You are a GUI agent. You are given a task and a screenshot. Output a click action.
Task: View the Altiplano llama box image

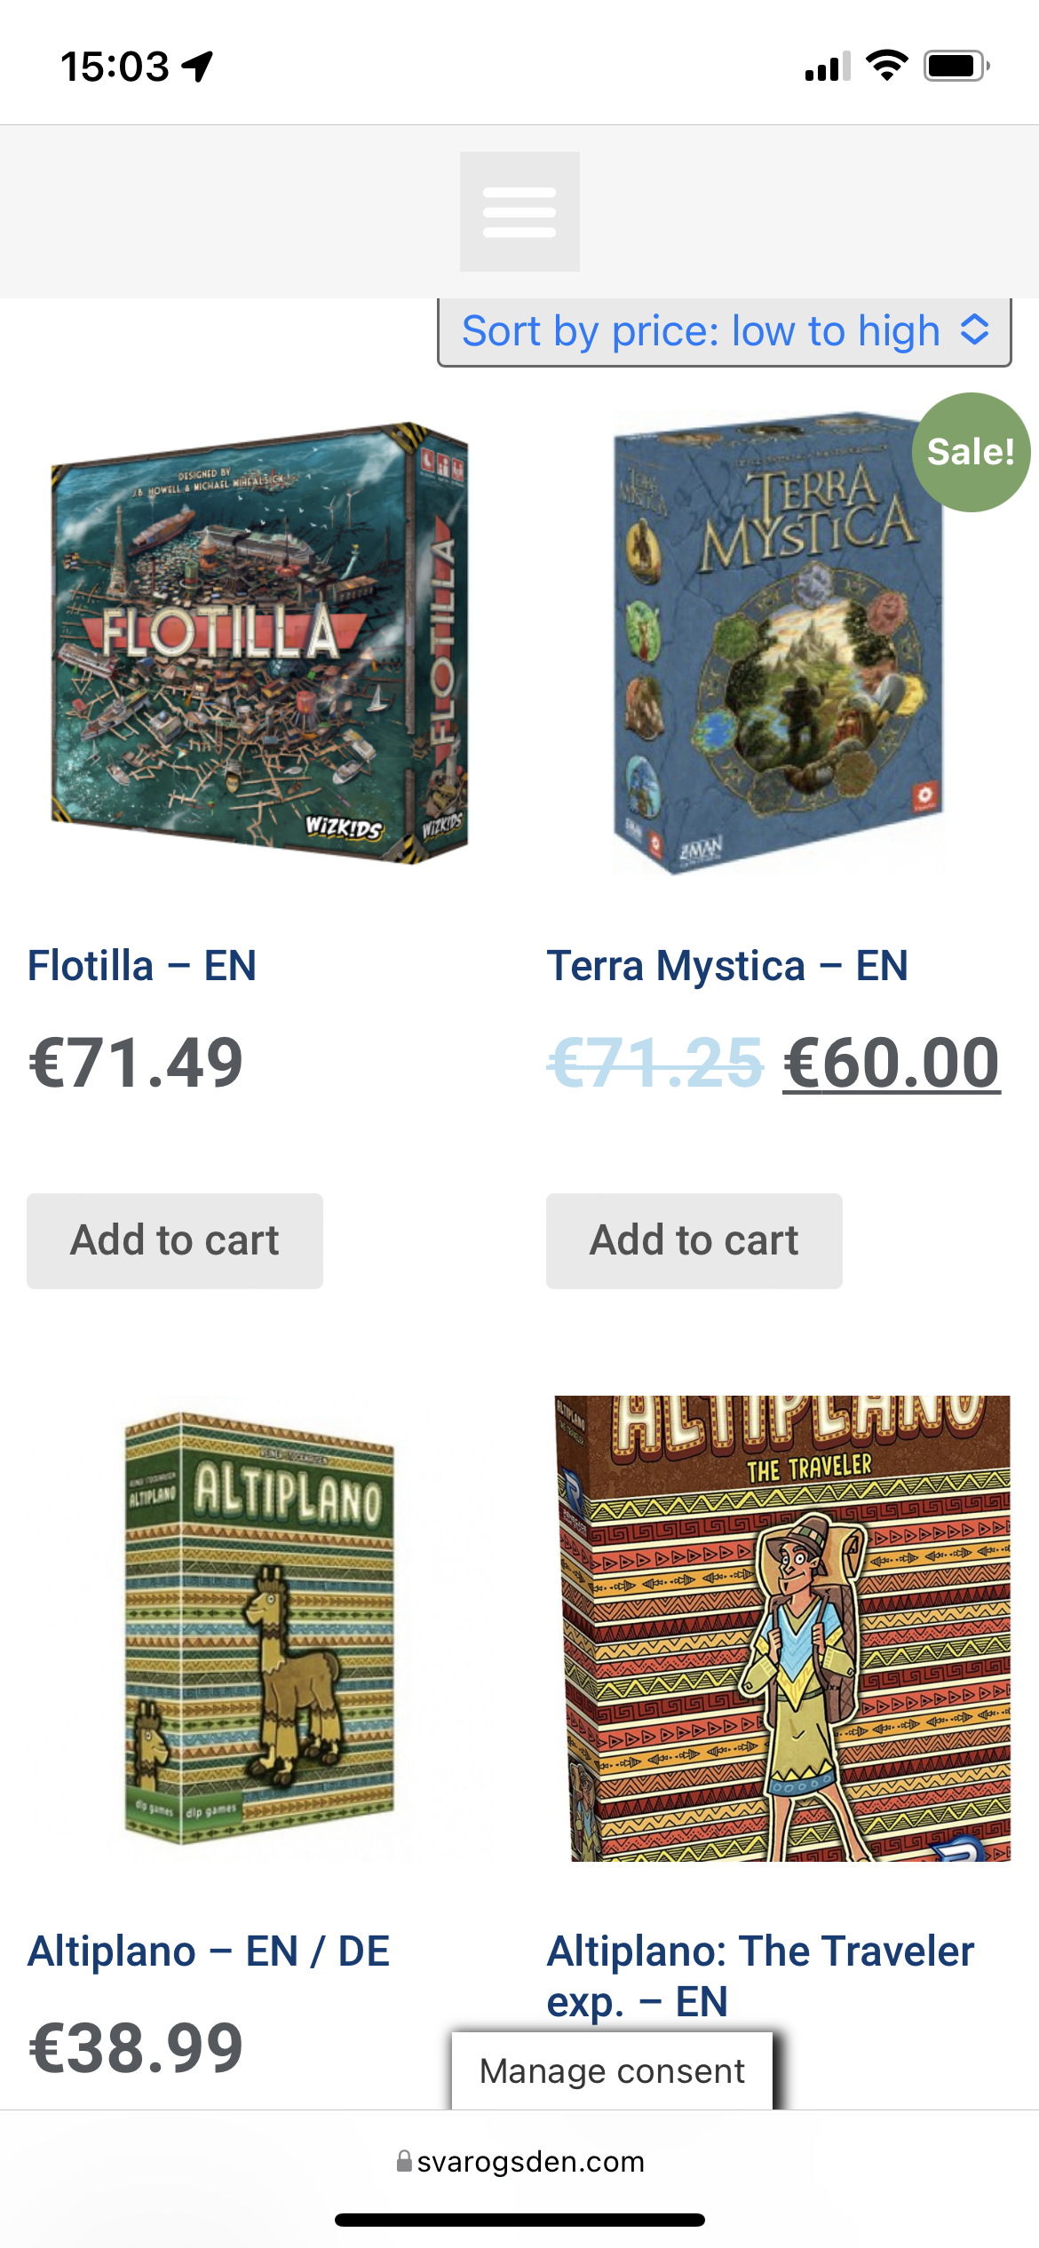pyautogui.click(x=259, y=1628)
